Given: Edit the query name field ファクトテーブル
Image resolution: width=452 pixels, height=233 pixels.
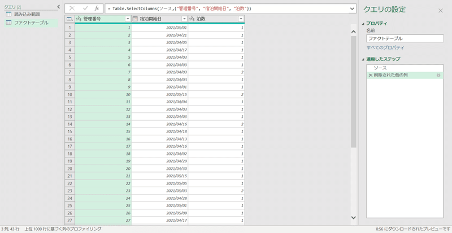Looking at the screenshot, I should tap(405, 38).
